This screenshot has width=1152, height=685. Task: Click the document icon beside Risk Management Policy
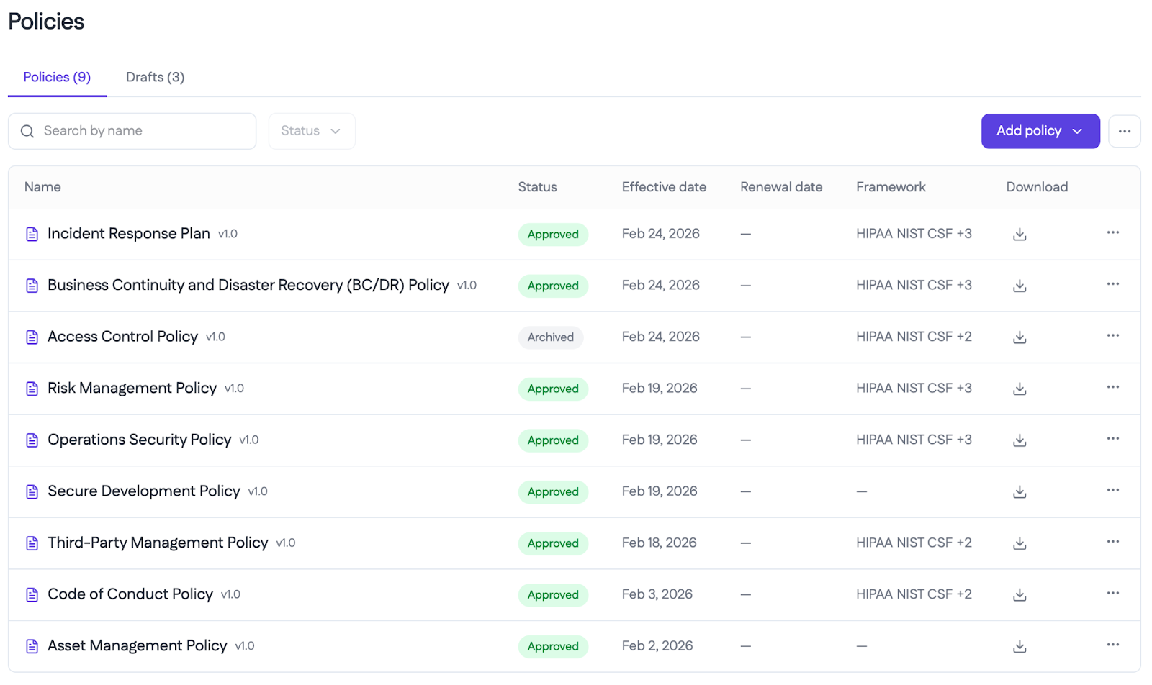tap(32, 388)
